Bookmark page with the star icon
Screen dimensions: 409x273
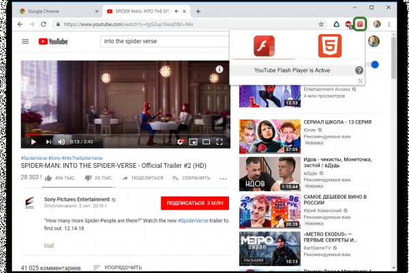[x=320, y=24]
